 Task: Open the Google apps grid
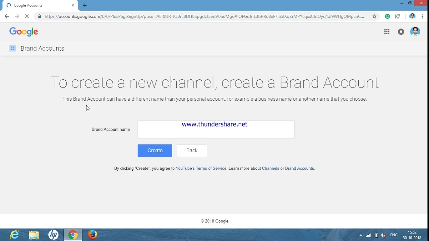[387, 32]
